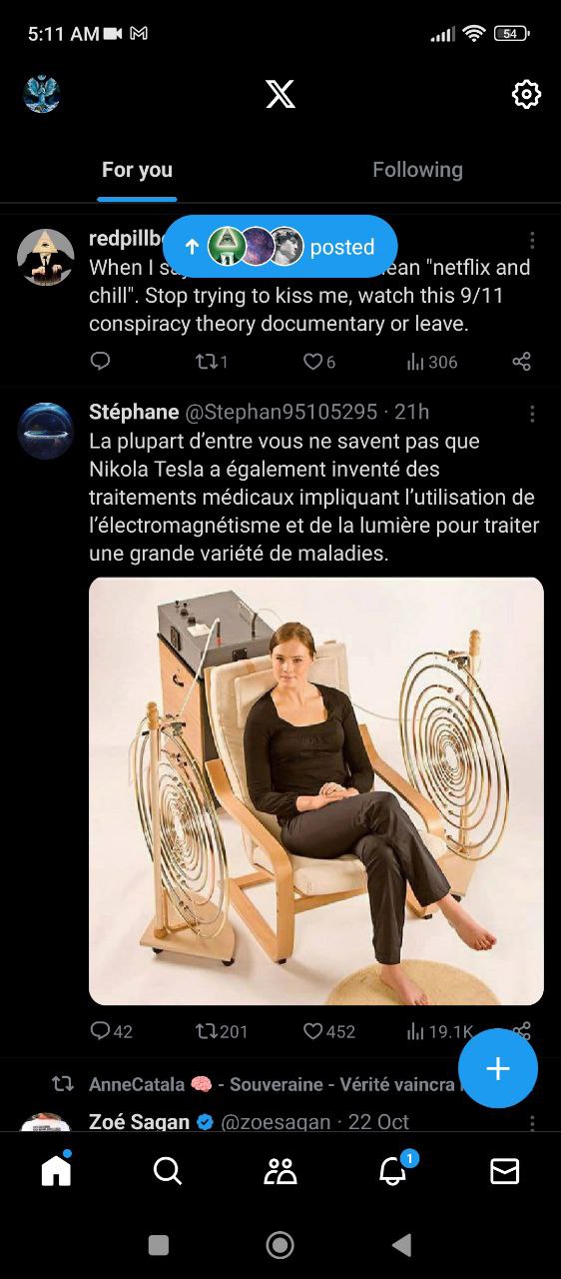Viewport: 561px width, 1279px height.
Task: Switch to the Following tab
Action: pyautogui.click(x=417, y=170)
